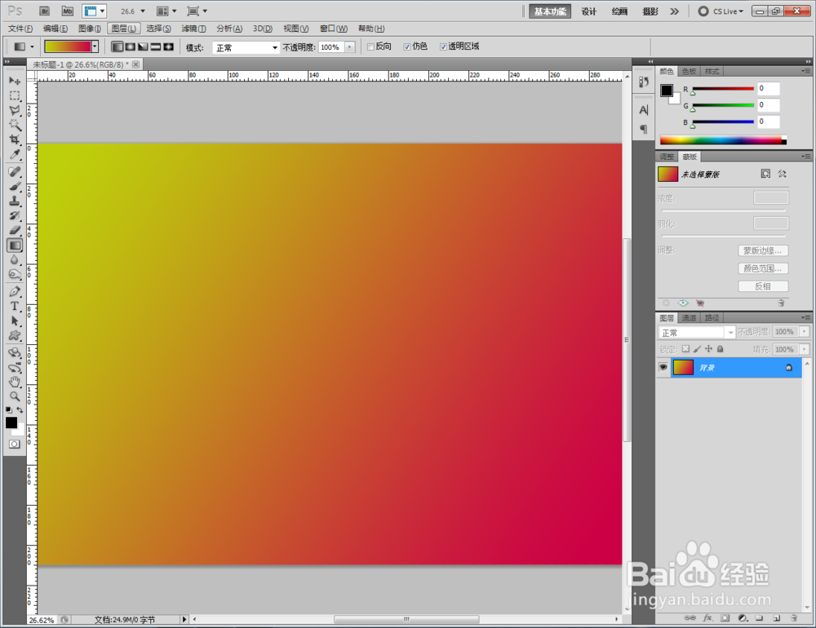Select the Eraser tool

click(x=15, y=230)
